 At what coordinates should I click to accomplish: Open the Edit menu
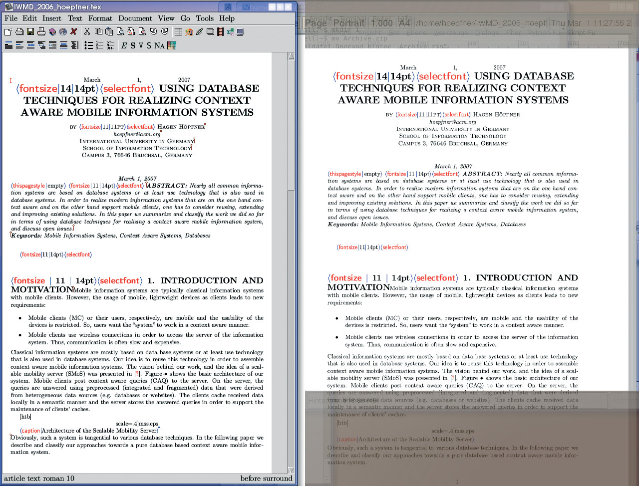coord(30,18)
